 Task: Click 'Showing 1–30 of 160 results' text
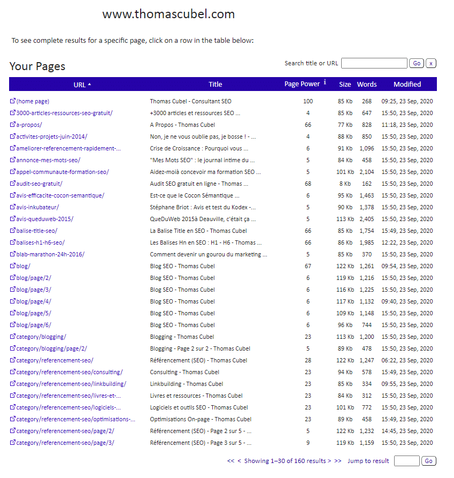pos(285,461)
